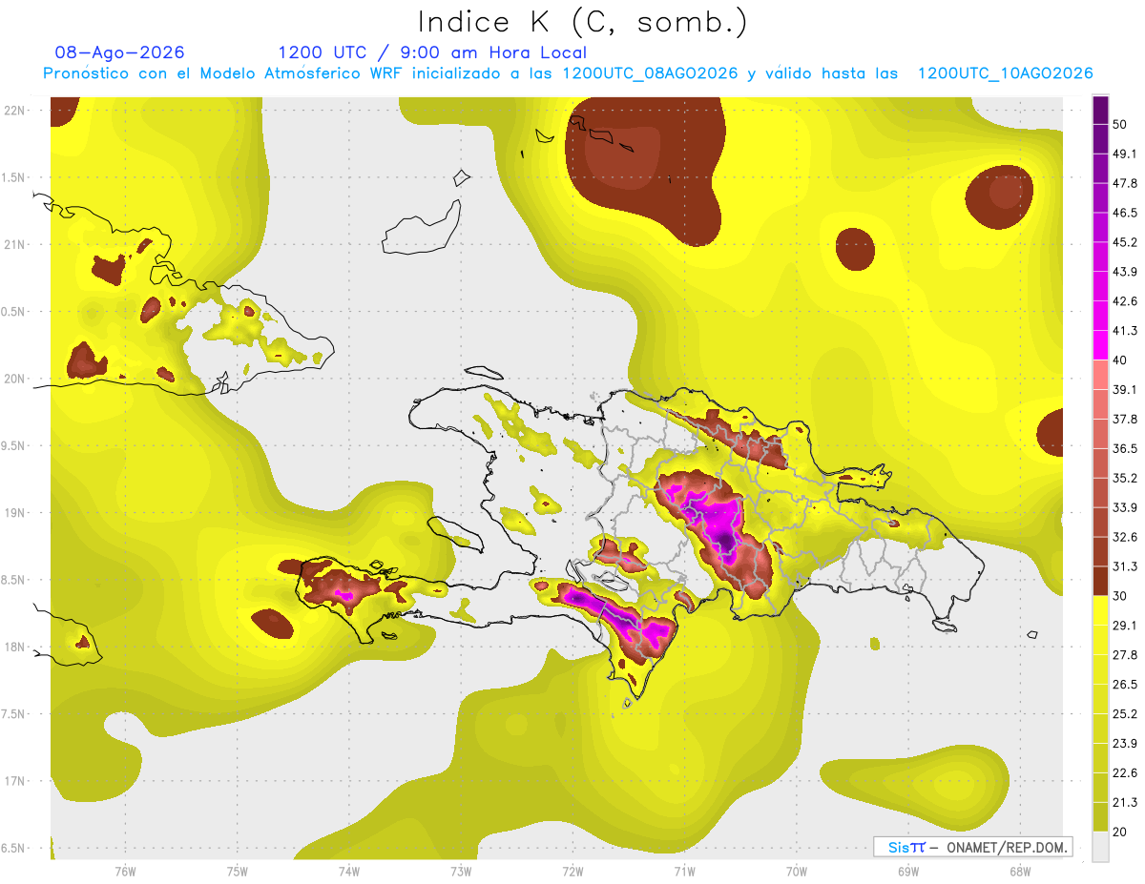Screen dimensions: 1145x884
Task: Click the '19N' latitude label
Action: 15,512
